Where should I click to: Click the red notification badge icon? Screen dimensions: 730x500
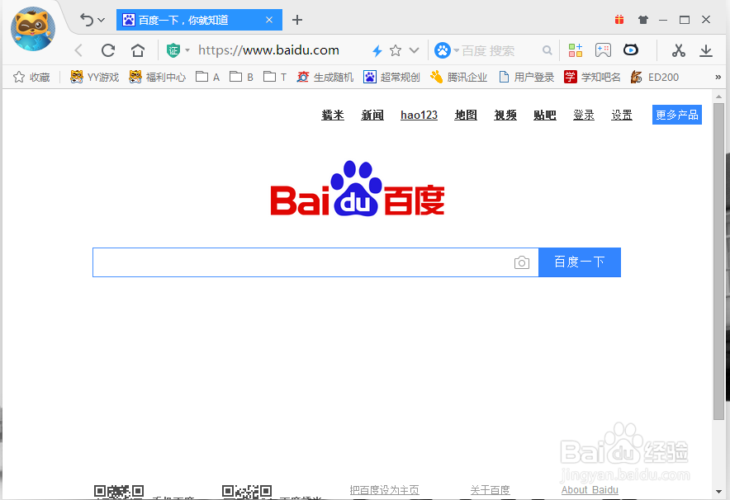coord(619,18)
